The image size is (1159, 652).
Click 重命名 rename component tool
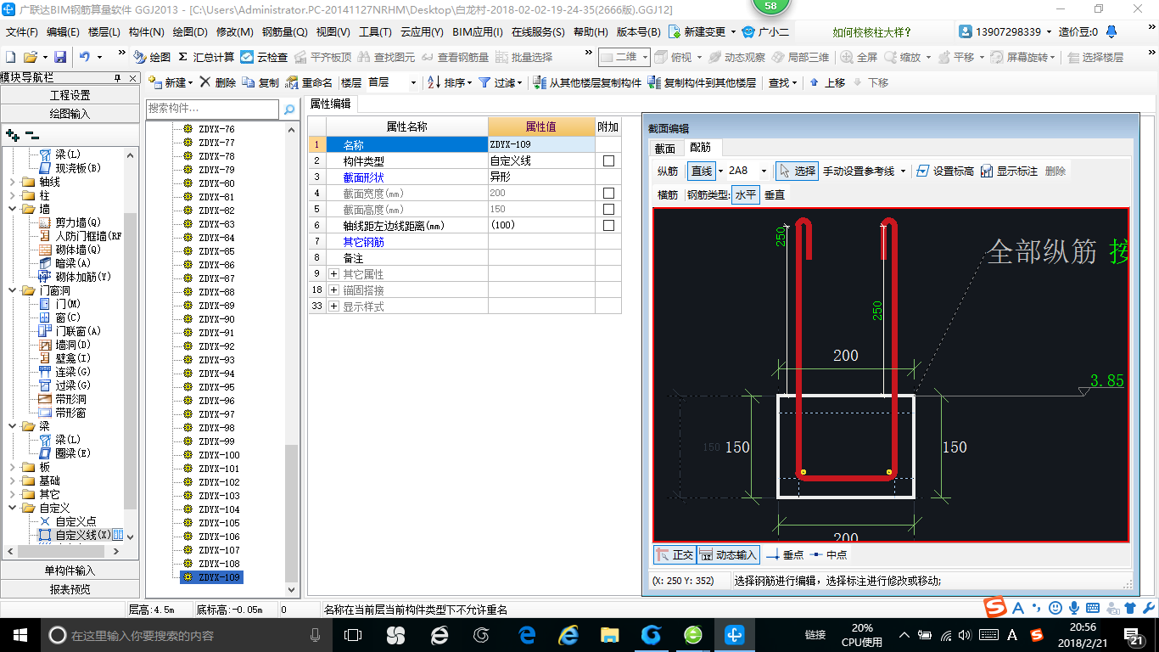pyautogui.click(x=309, y=82)
